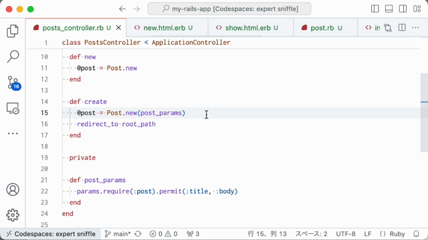
Task: Open the Remote Explorer icon
Action: pos(13,108)
